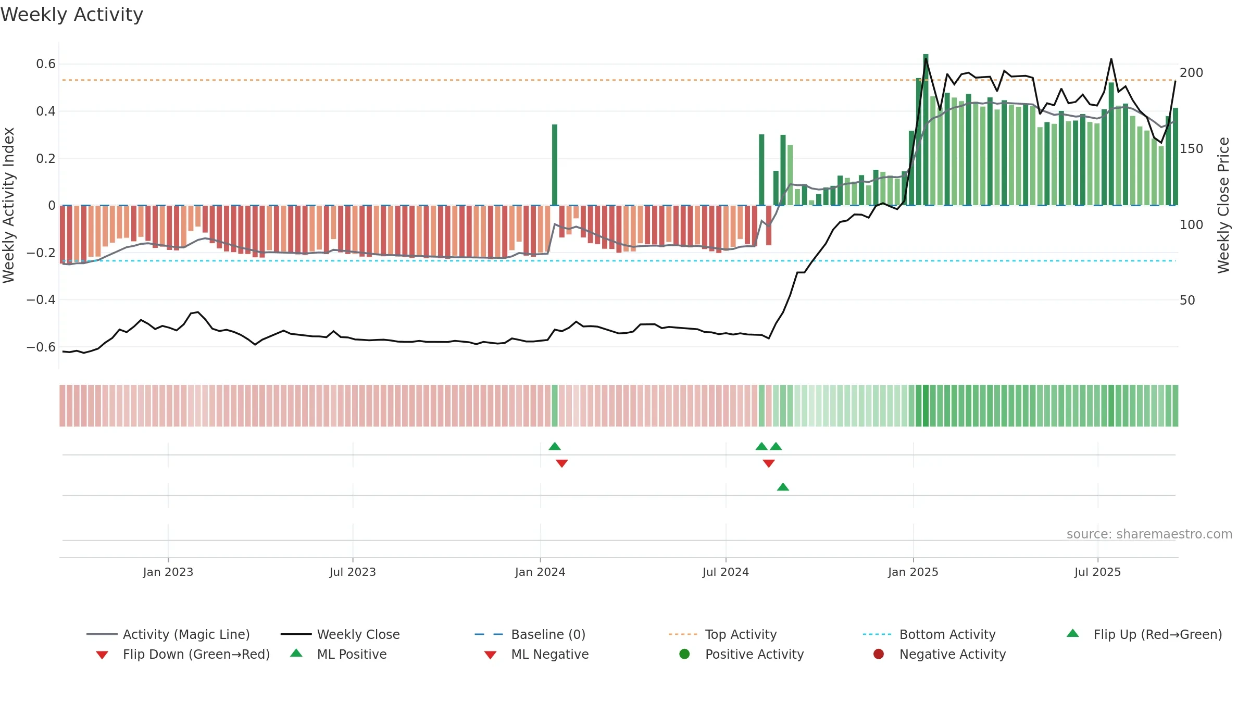
Task: Click the Jul 2024 x-axis label
Action: (x=726, y=572)
